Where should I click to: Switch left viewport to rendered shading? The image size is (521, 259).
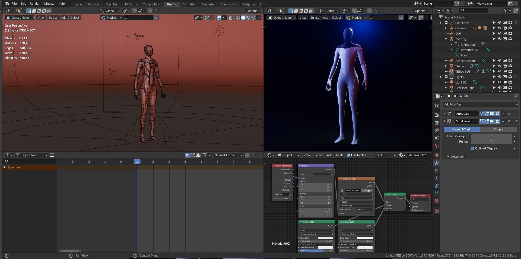click(253, 18)
